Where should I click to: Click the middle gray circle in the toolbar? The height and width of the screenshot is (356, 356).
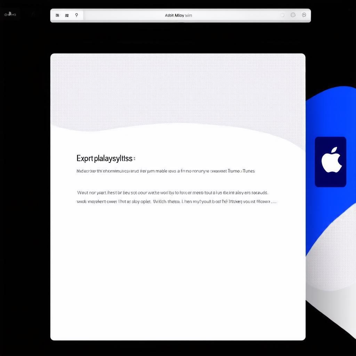pyautogui.click(x=293, y=15)
